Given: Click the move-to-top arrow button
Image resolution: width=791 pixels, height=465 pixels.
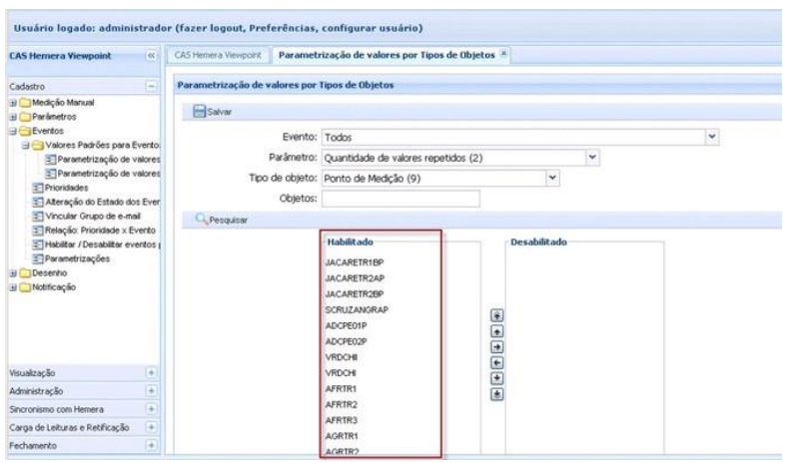Looking at the screenshot, I should 498,313.
